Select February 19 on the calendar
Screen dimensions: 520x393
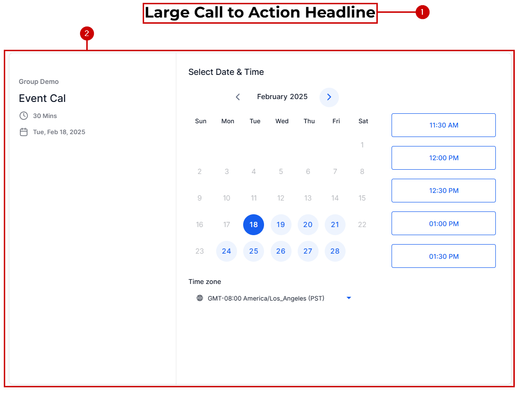(281, 225)
